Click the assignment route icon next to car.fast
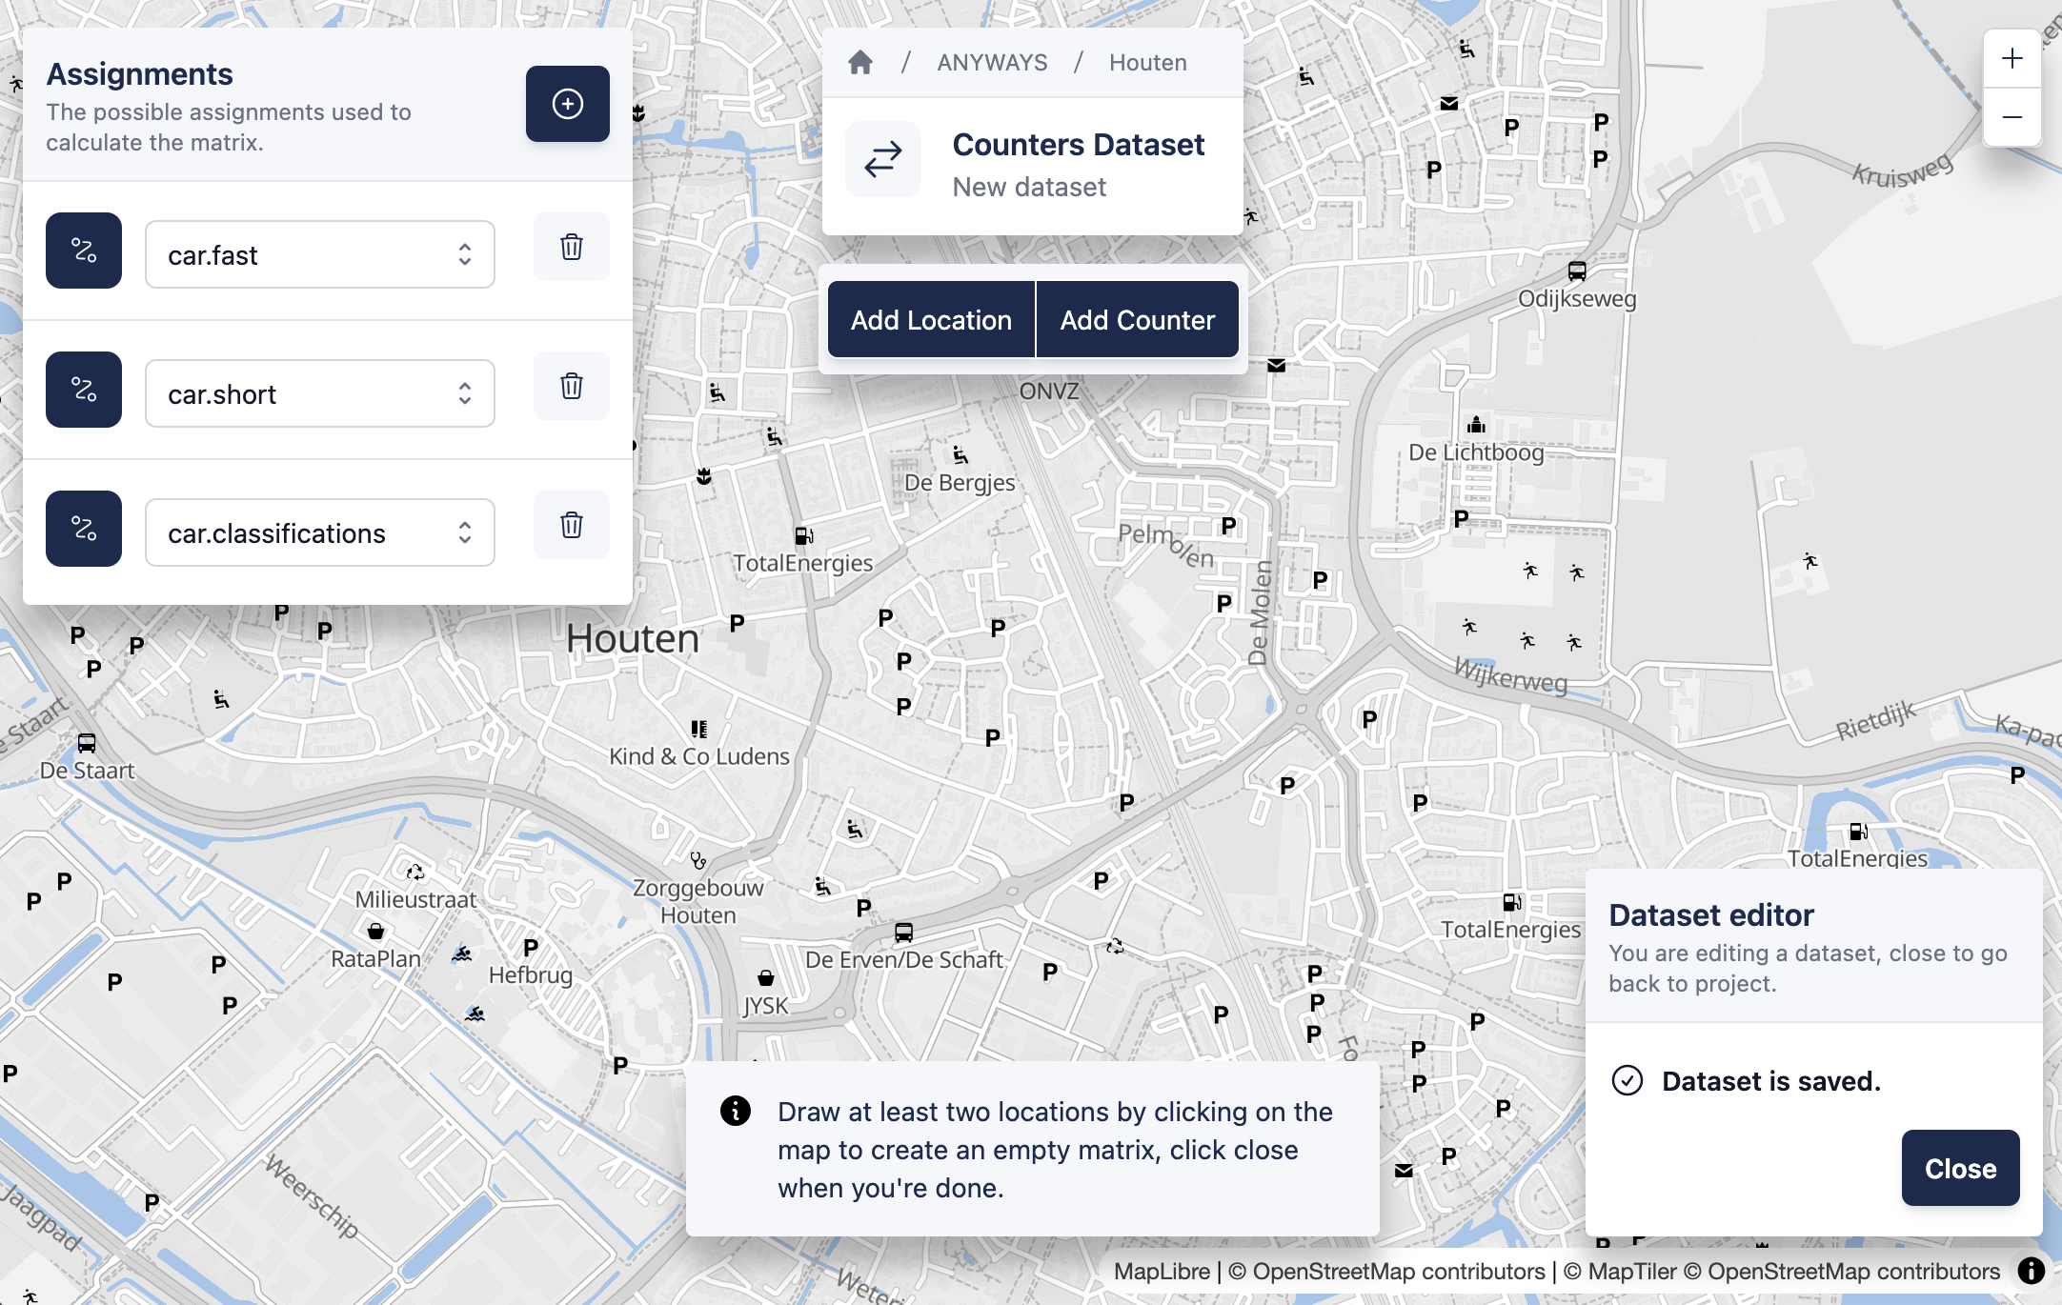 pyautogui.click(x=84, y=251)
